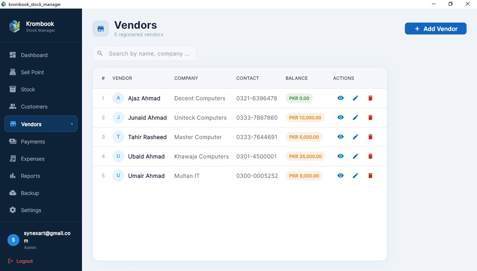Viewport: 477px width, 271px height.
Task: Open the Payments menu item
Action: [33, 141]
